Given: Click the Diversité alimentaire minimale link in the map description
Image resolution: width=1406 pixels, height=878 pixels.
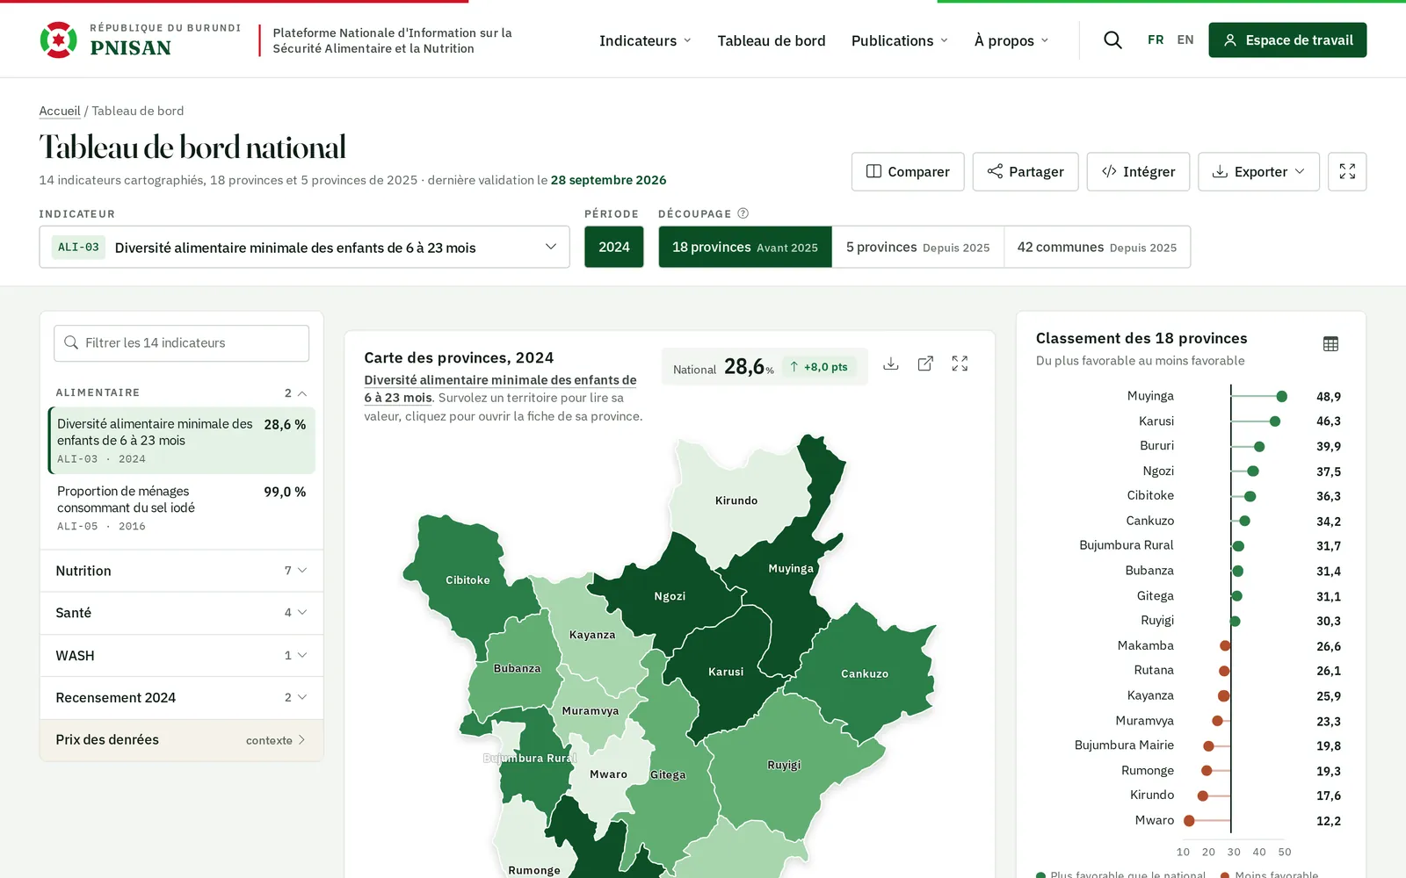Looking at the screenshot, I should pos(500,389).
